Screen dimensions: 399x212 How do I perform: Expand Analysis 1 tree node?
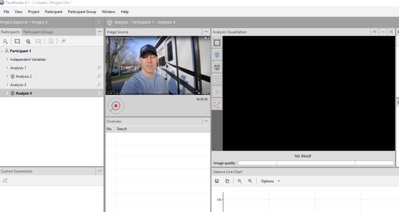(8, 68)
